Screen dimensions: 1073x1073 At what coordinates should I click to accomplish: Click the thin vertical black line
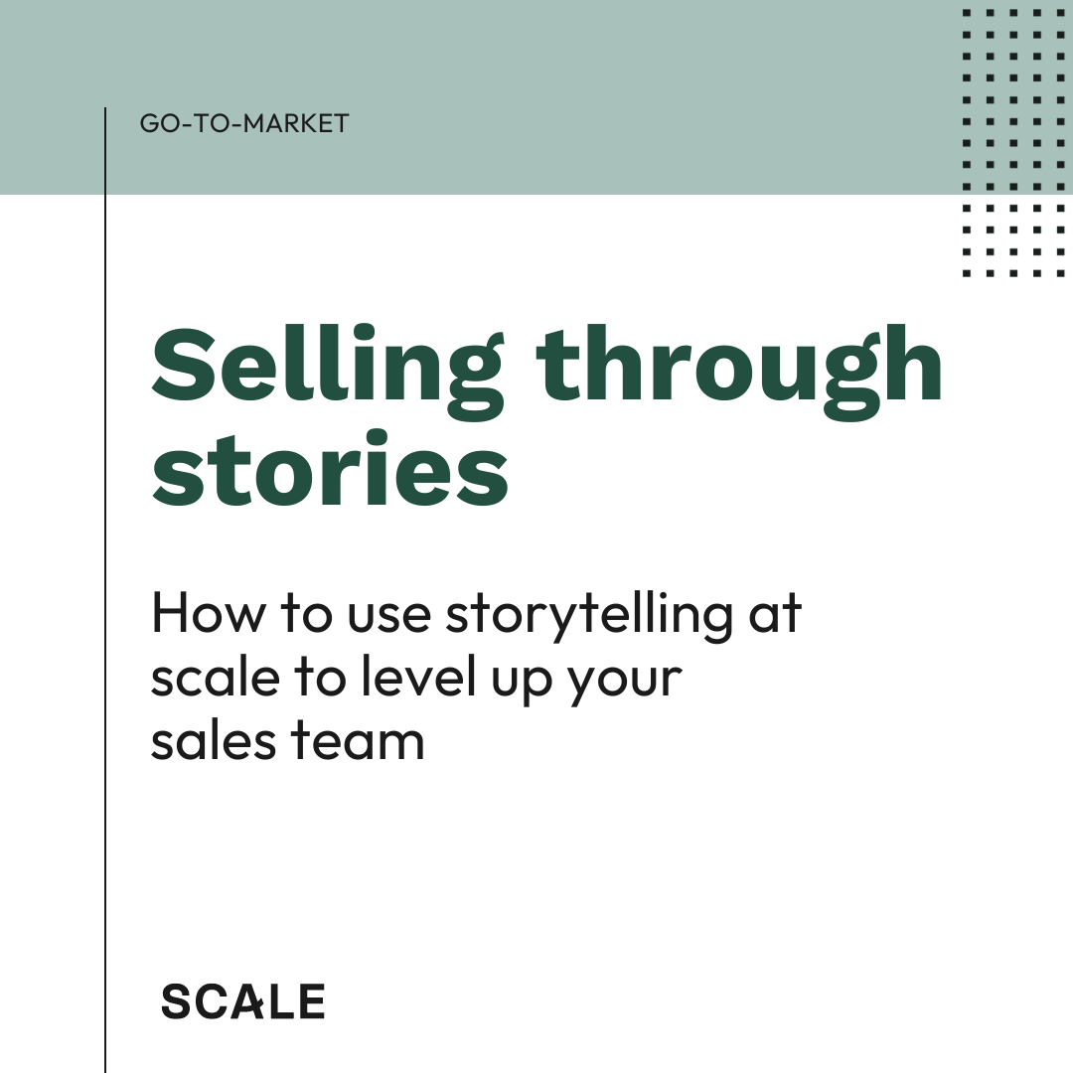click(105, 596)
